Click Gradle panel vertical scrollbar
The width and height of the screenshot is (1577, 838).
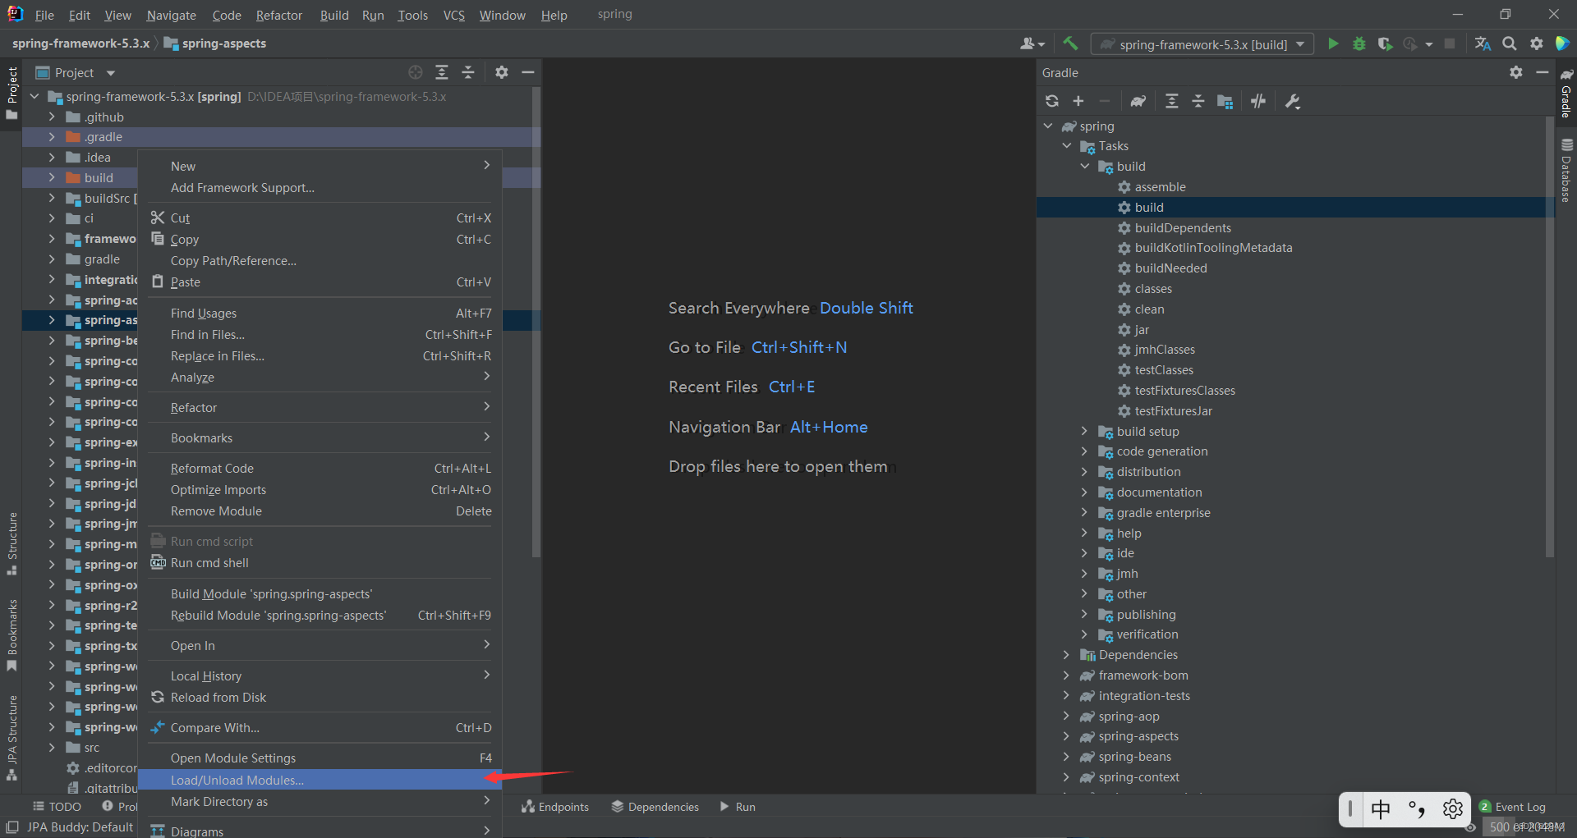(x=1550, y=337)
